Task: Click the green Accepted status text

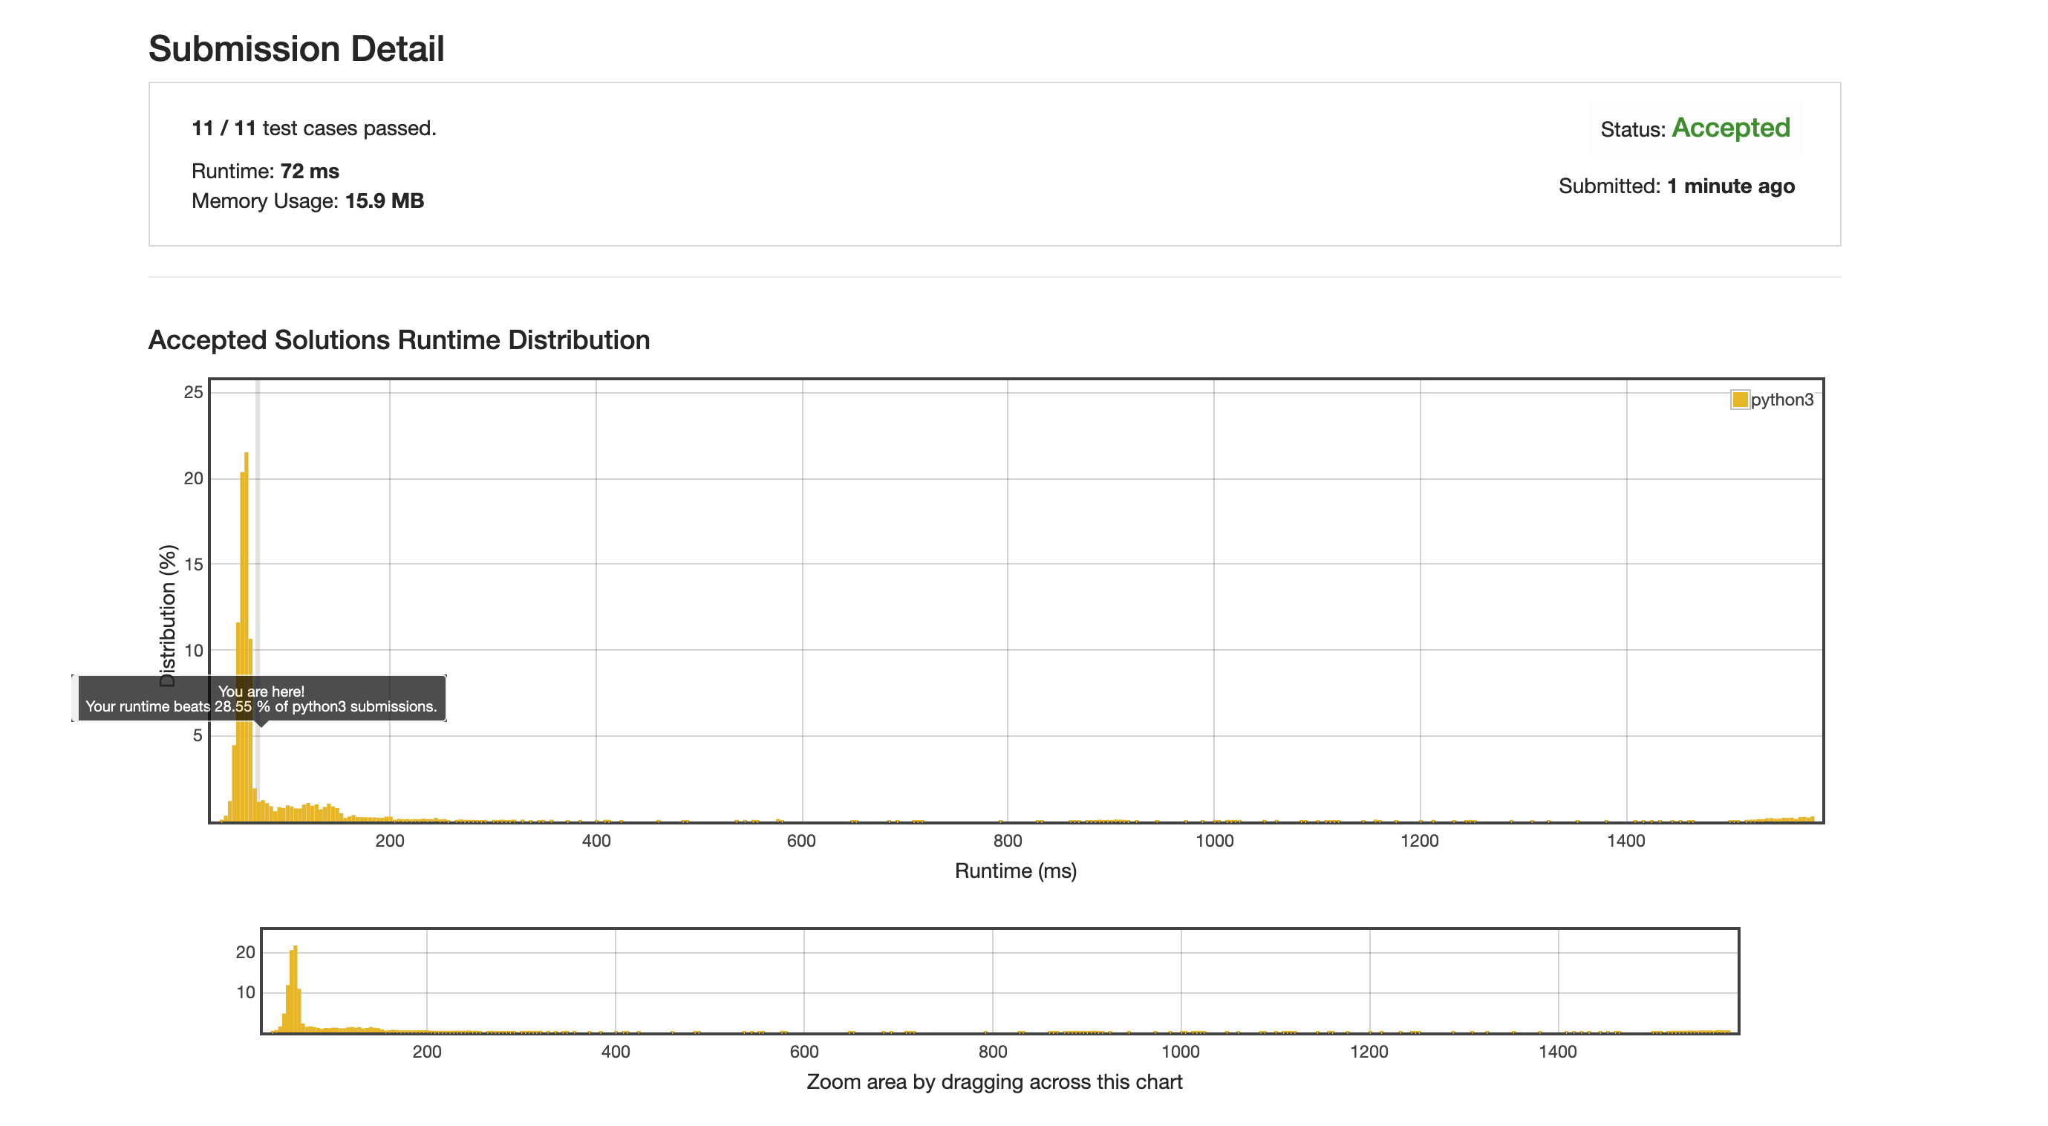Action: tap(1730, 128)
